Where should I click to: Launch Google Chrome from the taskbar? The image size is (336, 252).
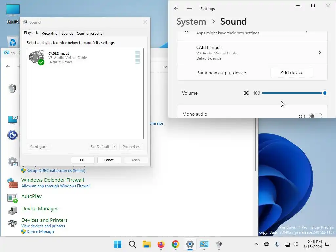coord(175,244)
